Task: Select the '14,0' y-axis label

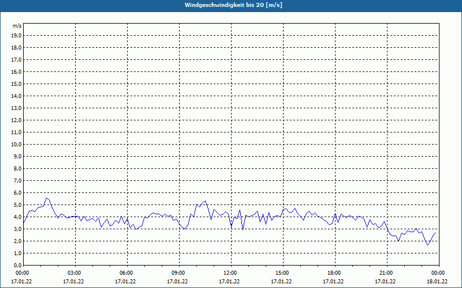Action: 16,96
